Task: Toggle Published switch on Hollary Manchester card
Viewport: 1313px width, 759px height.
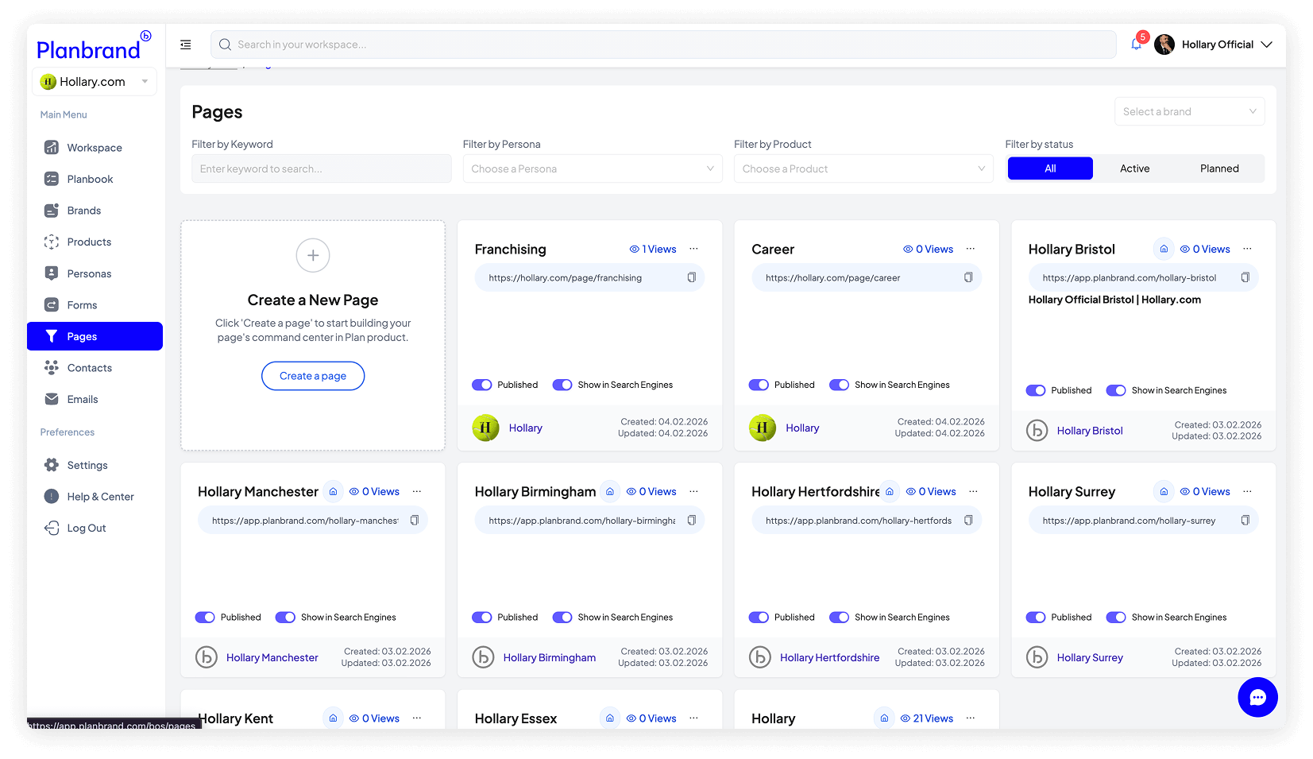Action: coord(205,618)
